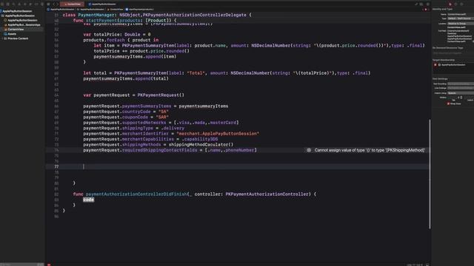Select ApplePayButtonSession root project item
The height and width of the screenshot is (266, 474).
pos(17,11)
